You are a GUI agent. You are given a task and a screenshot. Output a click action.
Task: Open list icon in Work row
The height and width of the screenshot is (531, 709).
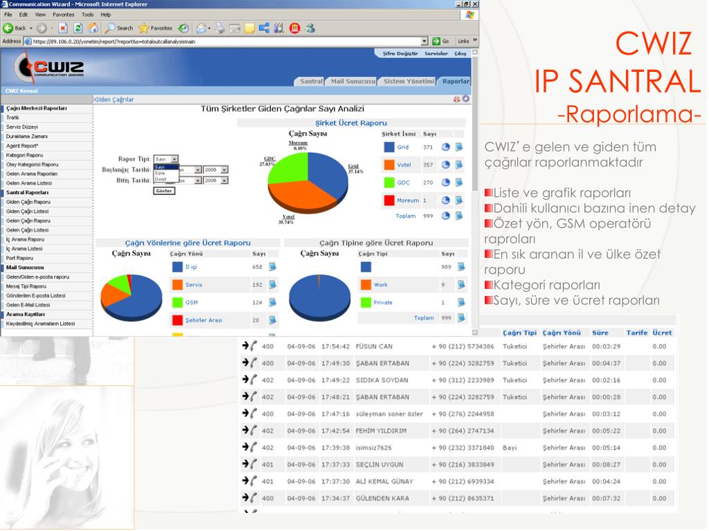click(x=461, y=284)
